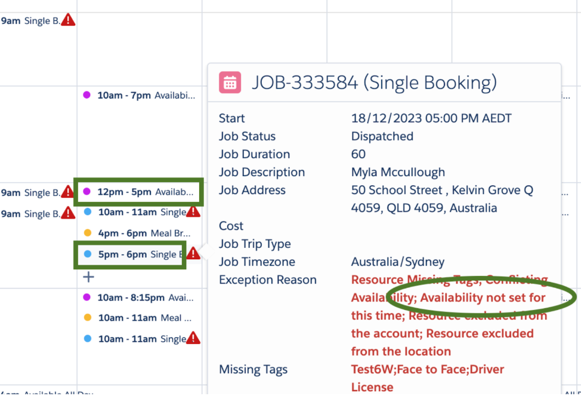Open JOB-333584 (Single Booking) title link
The width and height of the screenshot is (581, 399).
[373, 82]
